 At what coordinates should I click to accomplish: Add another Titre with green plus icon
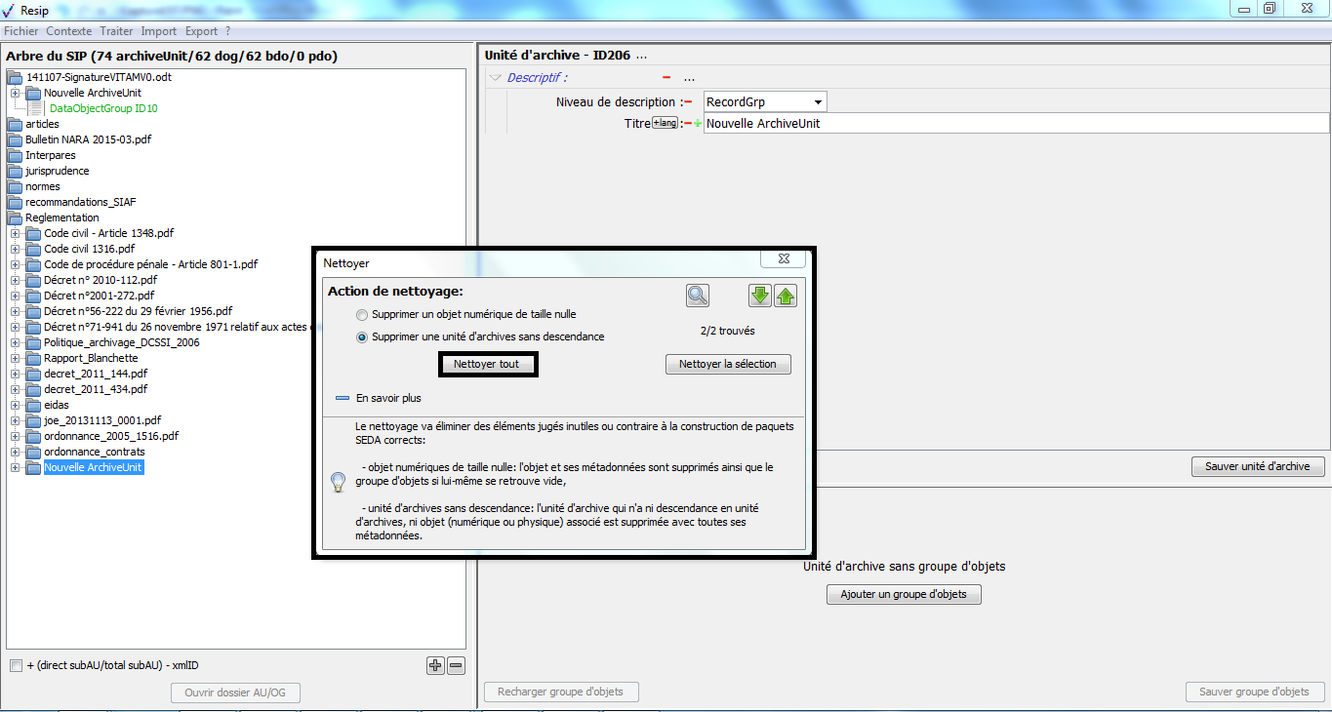point(698,124)
